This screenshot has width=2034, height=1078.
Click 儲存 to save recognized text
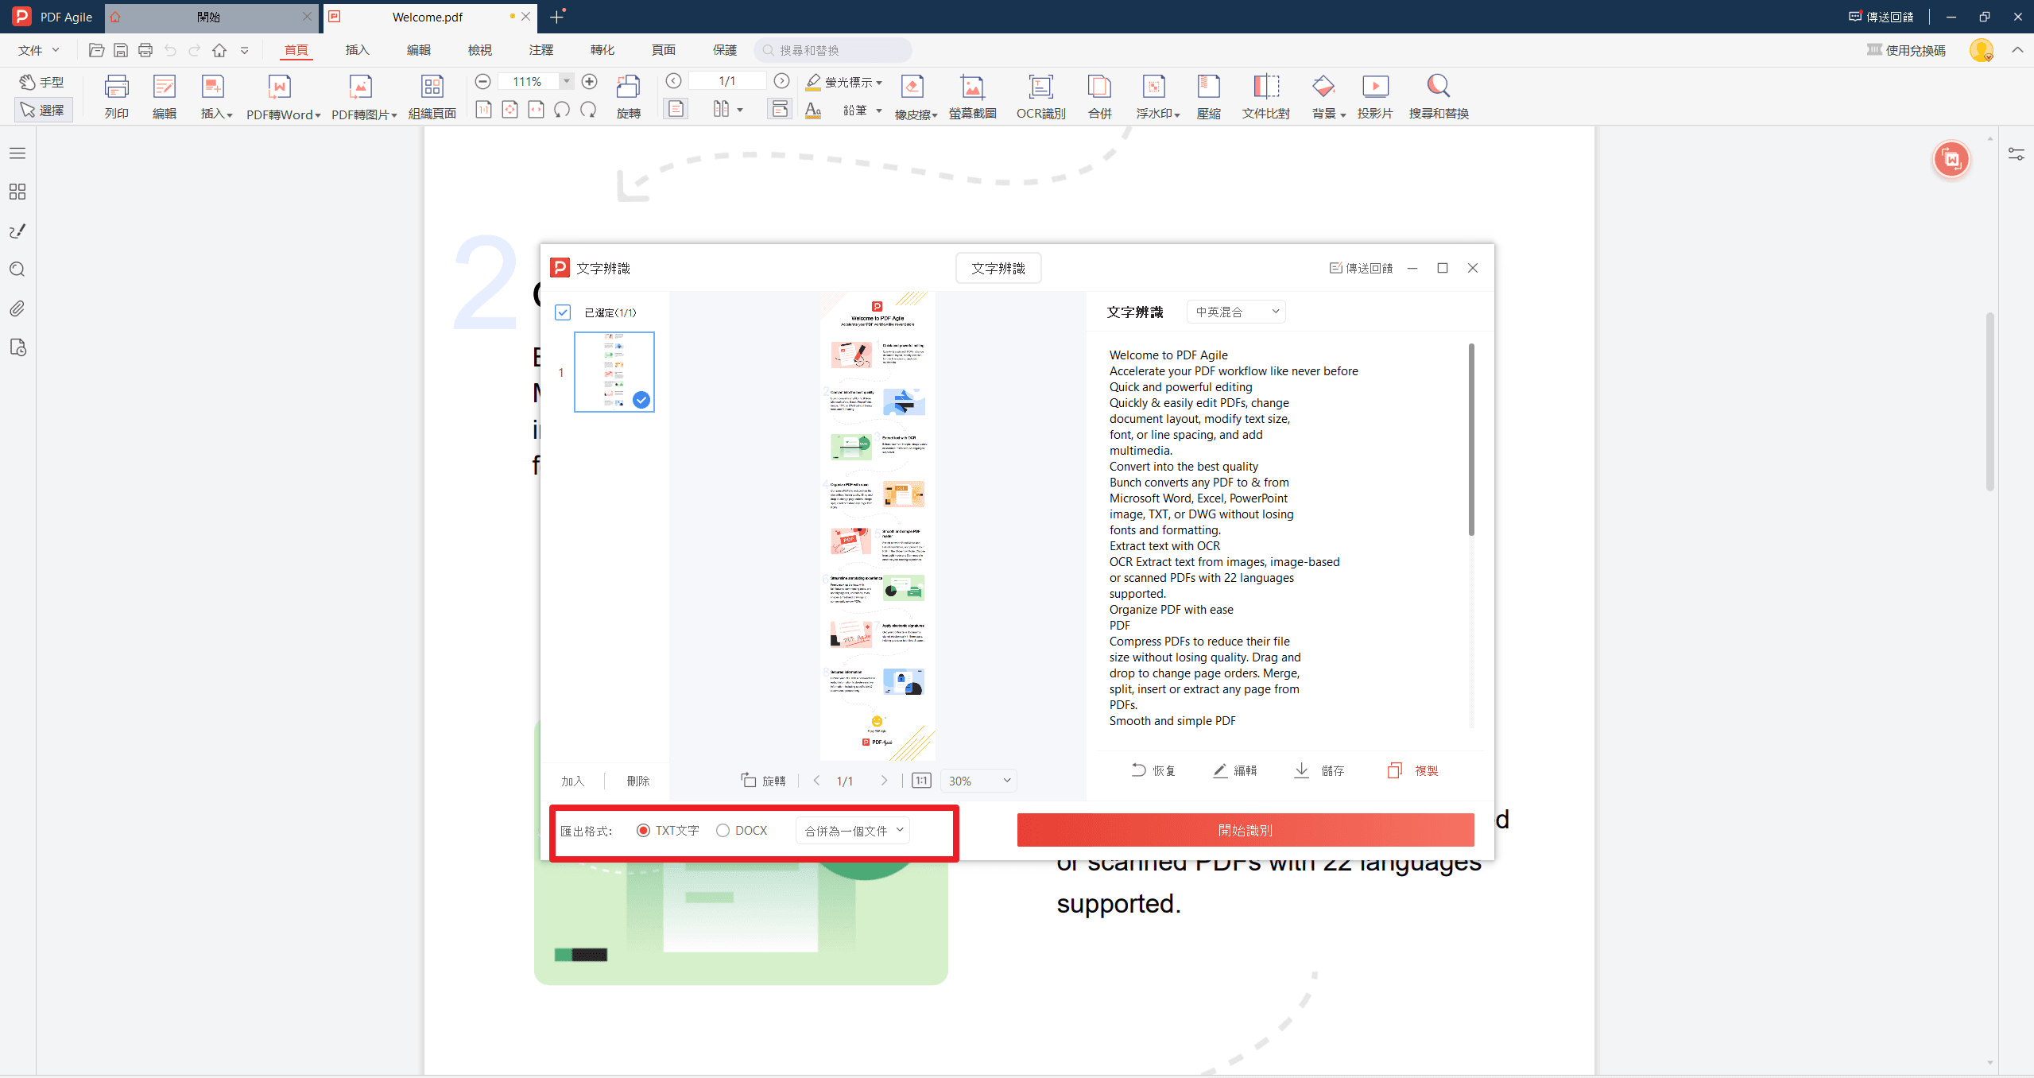pyautogui.click(x=1319, y=770)
